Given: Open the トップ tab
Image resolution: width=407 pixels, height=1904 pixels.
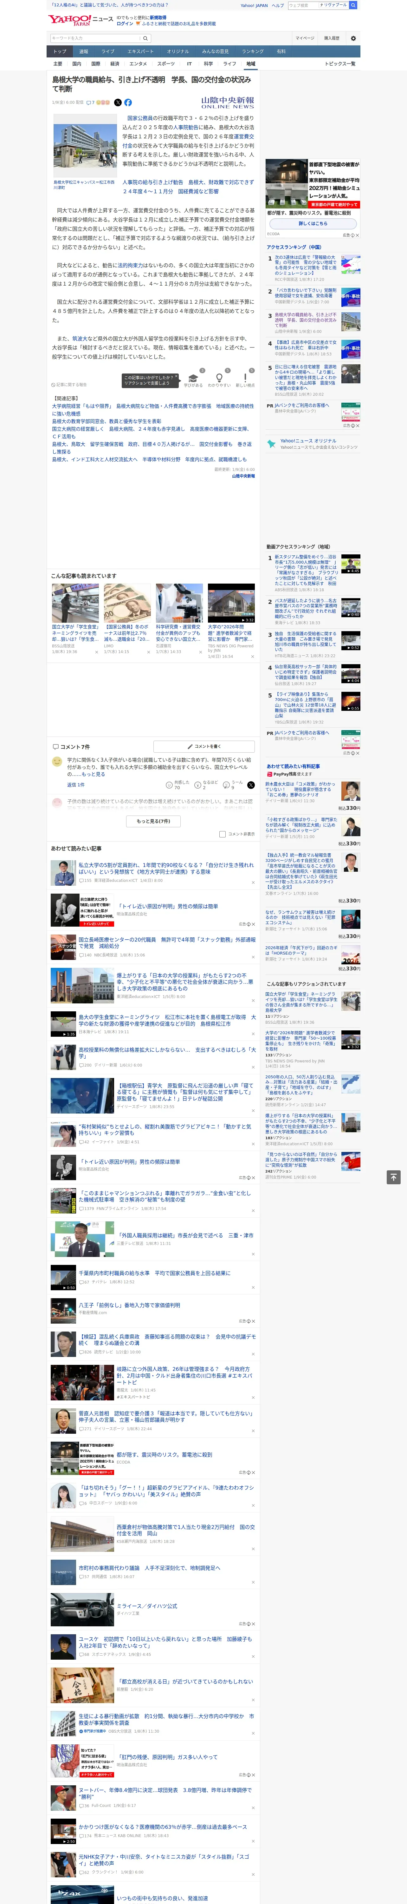Looking at the screenshot, I should tap(60, 51).
